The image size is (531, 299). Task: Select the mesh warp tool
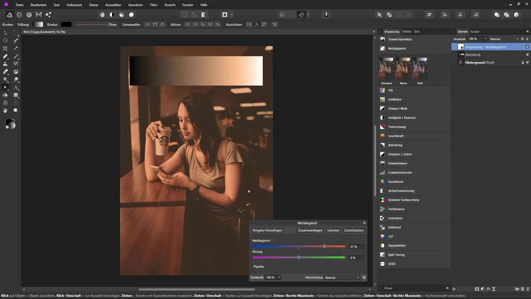(x=5, y=103)
